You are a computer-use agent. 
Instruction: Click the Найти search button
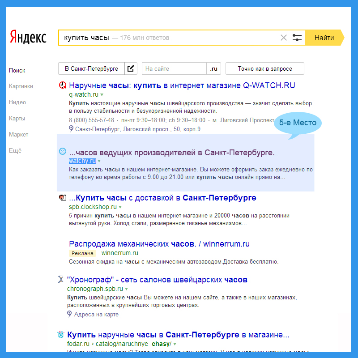pos(324,38)
